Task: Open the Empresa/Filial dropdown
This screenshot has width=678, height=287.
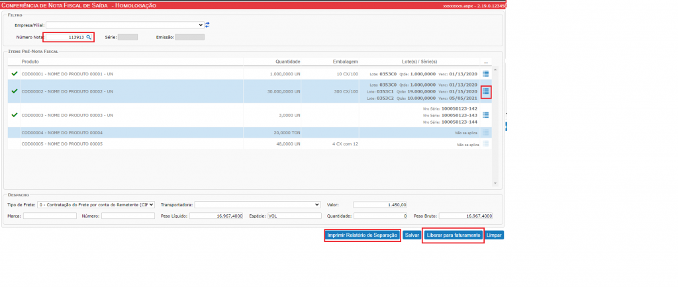Action: 125,25
